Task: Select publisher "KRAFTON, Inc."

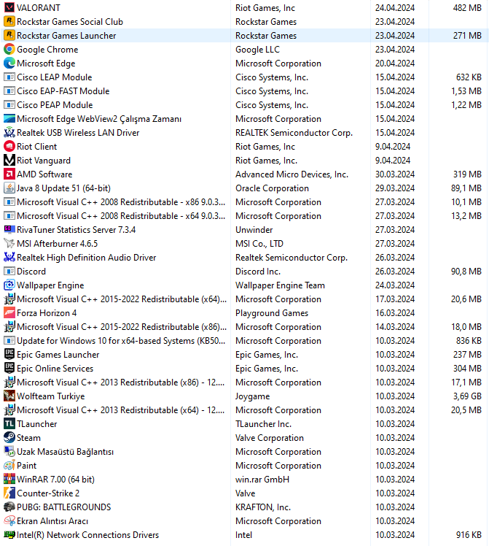Action: click(x=263, y=507)
